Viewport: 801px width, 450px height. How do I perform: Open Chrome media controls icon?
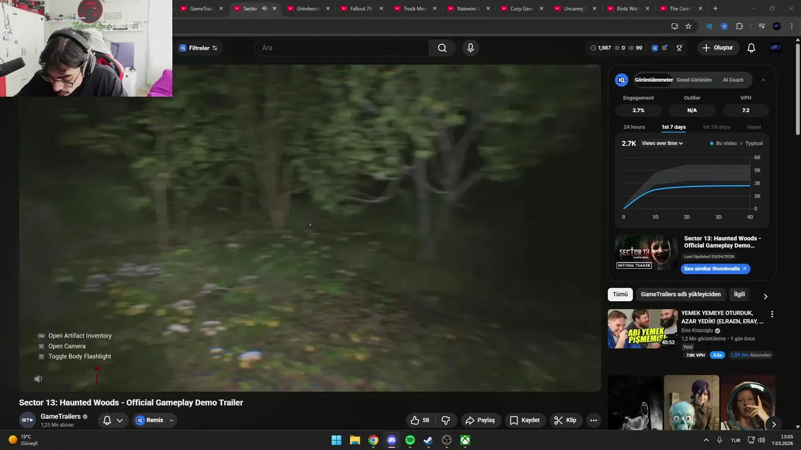[x=762, y=26]
